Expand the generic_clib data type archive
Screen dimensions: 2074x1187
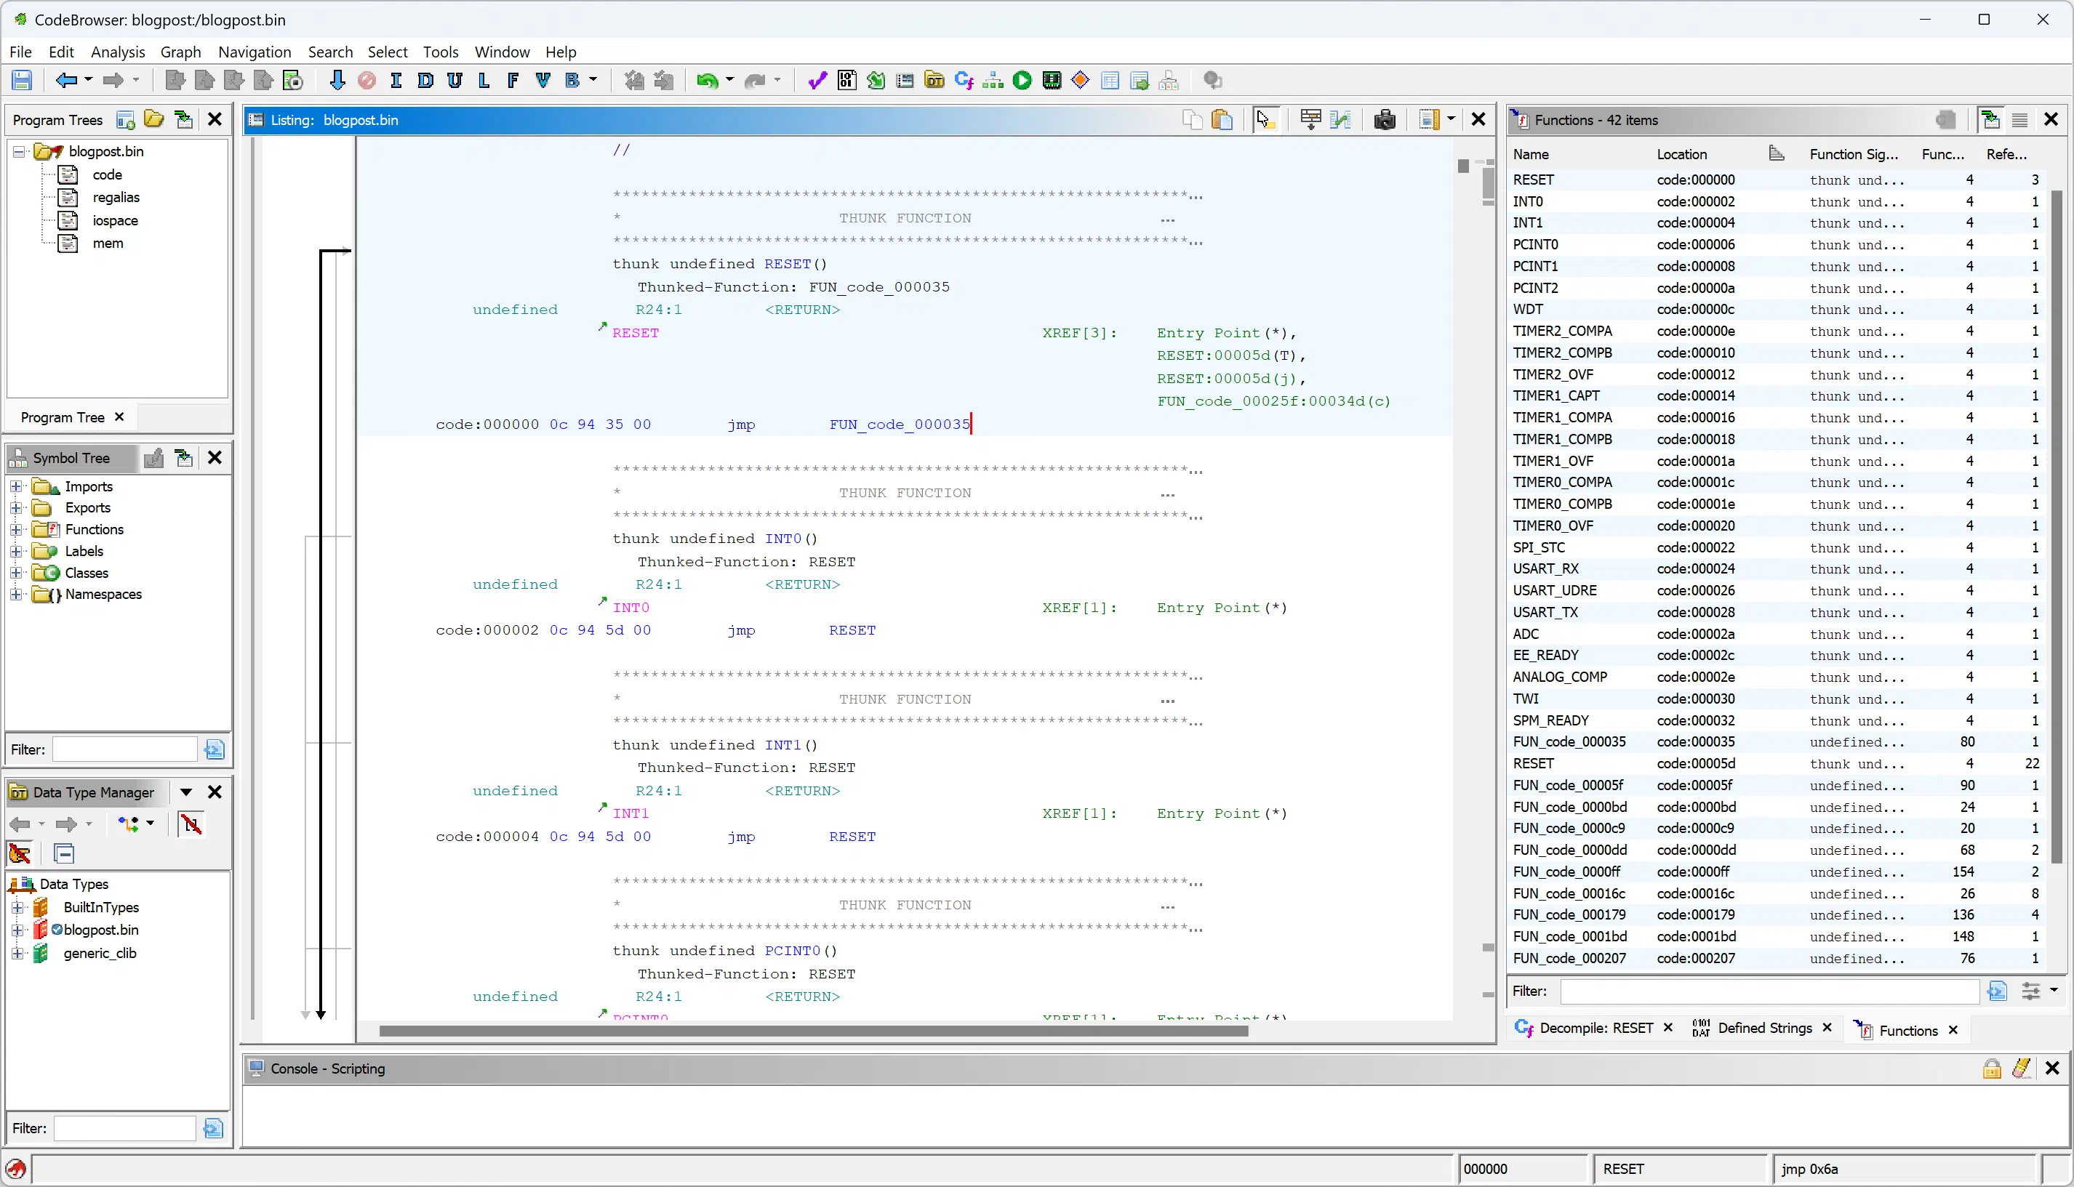18,953
